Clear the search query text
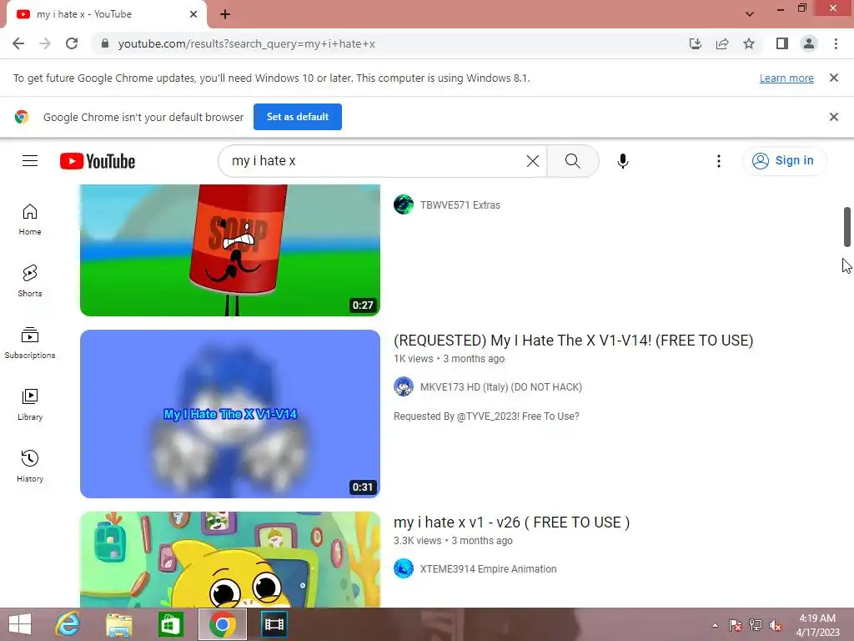854x641 pixels. [x=533, y=161]
